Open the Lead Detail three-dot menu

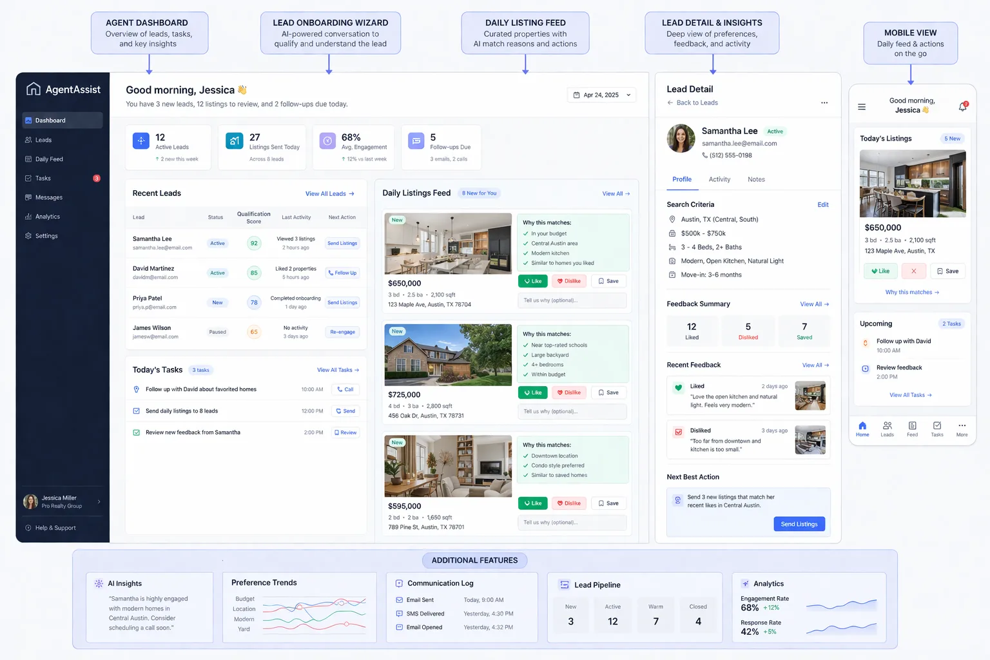pos(824,103)
